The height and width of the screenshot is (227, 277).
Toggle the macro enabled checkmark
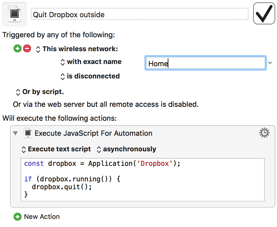(264, 13)
